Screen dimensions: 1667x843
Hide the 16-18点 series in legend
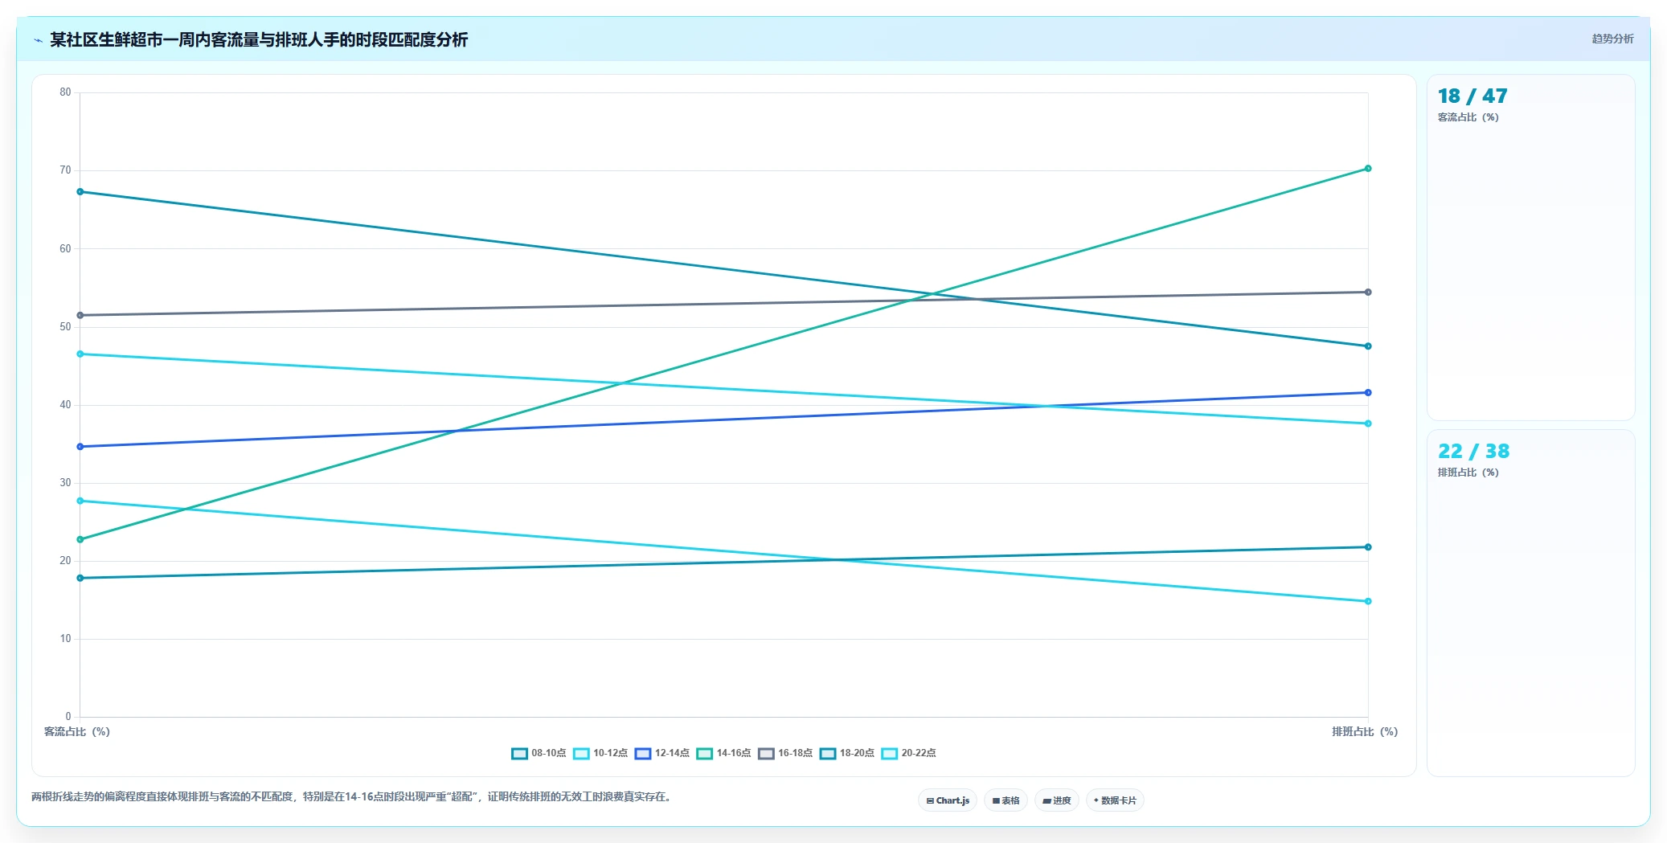point(785,753)
